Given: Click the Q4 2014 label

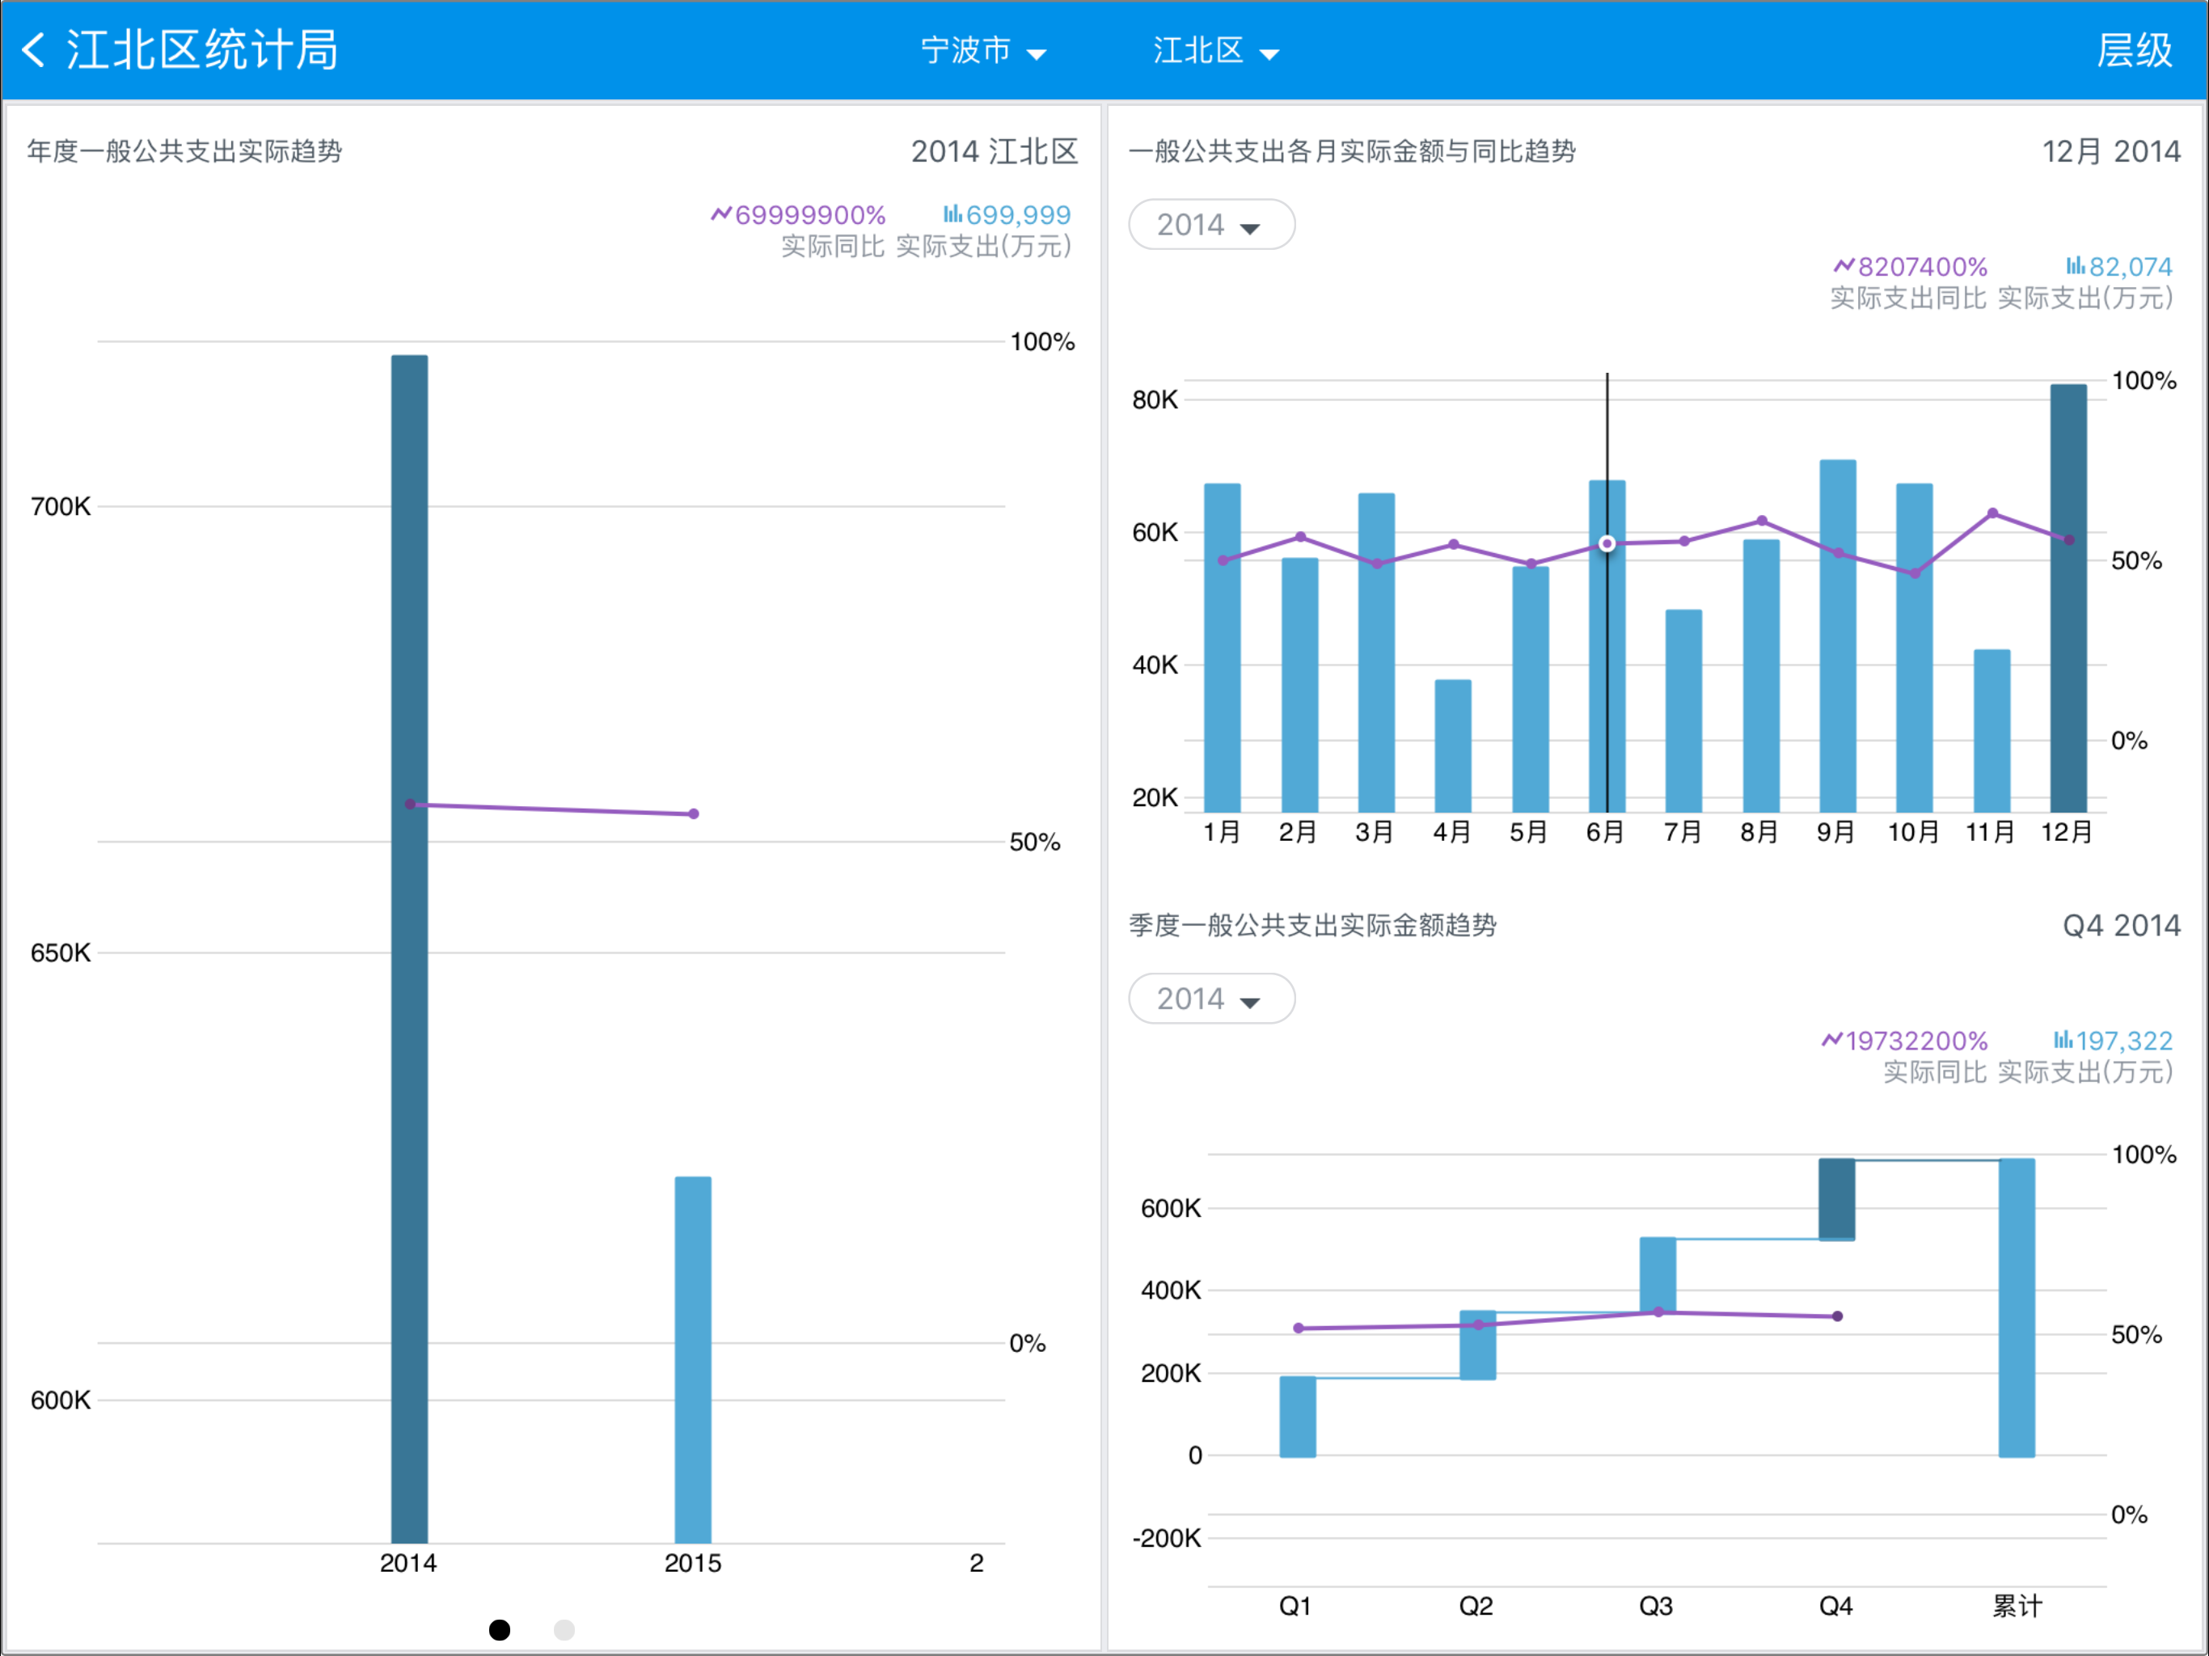Looking at the screenshot, I should click(2121, 925).
